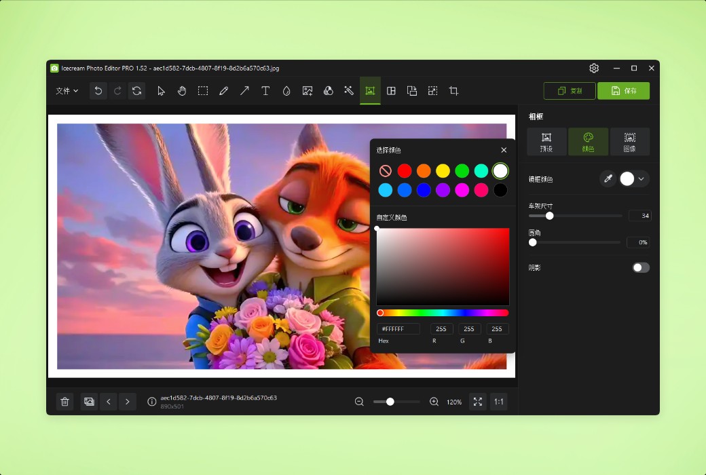Expand options with the settings gear
The height and width of the screenshot is (475, 706).
[594, 68]
